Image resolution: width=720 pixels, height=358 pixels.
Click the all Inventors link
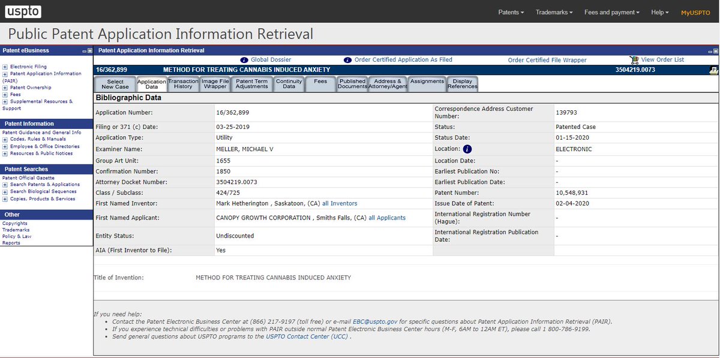pos(340,203)
